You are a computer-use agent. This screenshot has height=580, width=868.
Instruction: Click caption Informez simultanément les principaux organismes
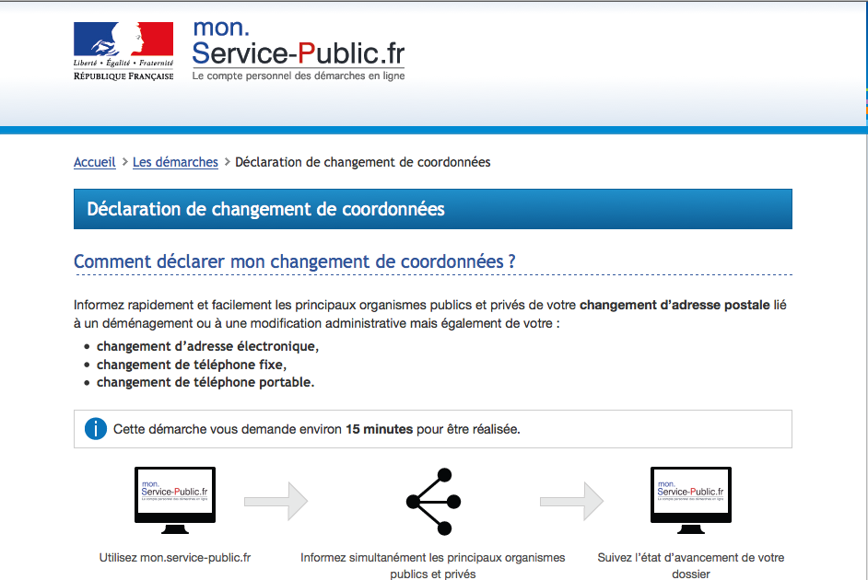(x=433, y=565)
